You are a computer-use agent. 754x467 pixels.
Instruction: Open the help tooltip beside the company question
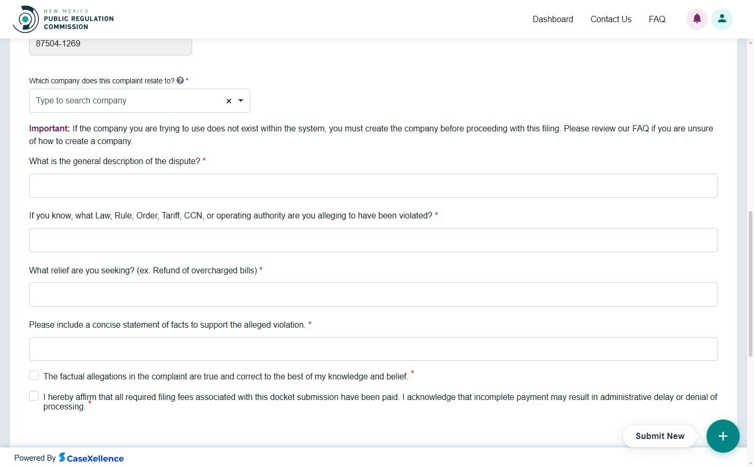(x=180, y=80)
